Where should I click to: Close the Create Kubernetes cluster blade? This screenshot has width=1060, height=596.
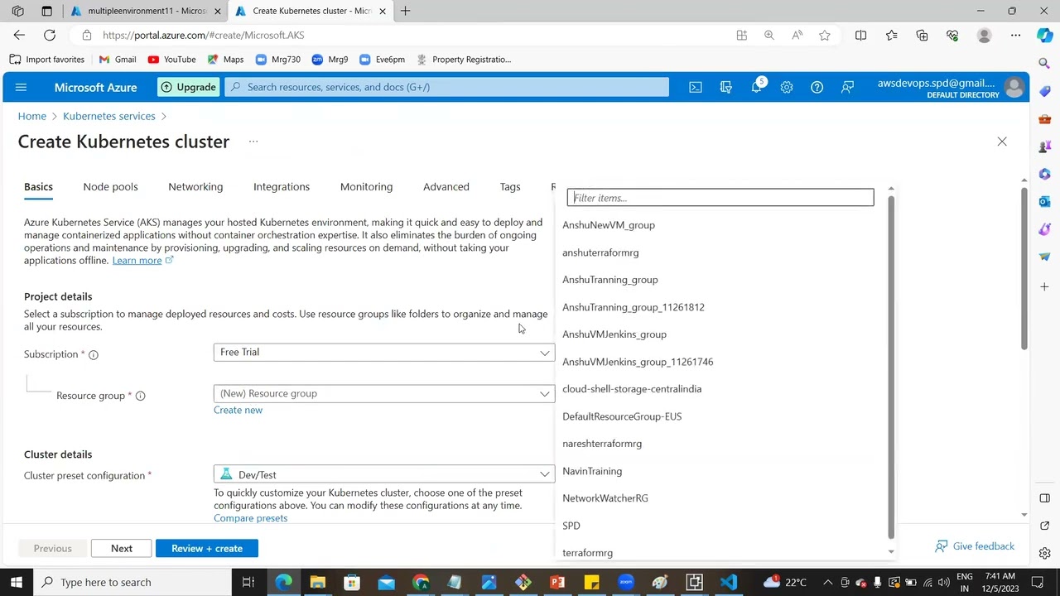pos(1002,142)
